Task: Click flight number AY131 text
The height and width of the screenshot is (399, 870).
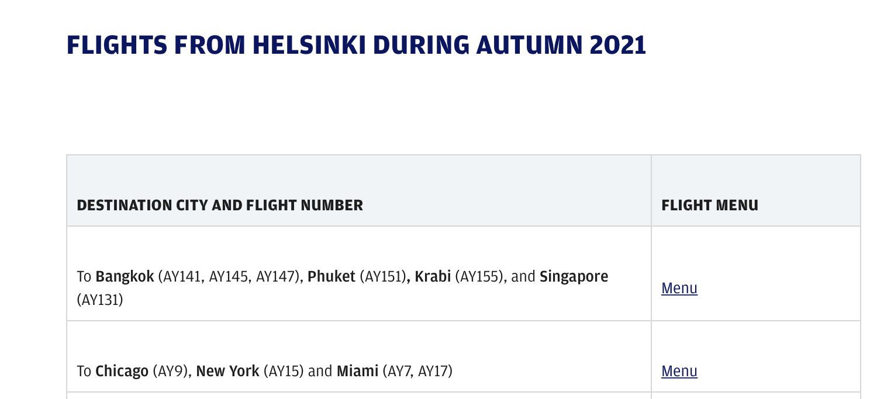Action: [x=100, y=300]
